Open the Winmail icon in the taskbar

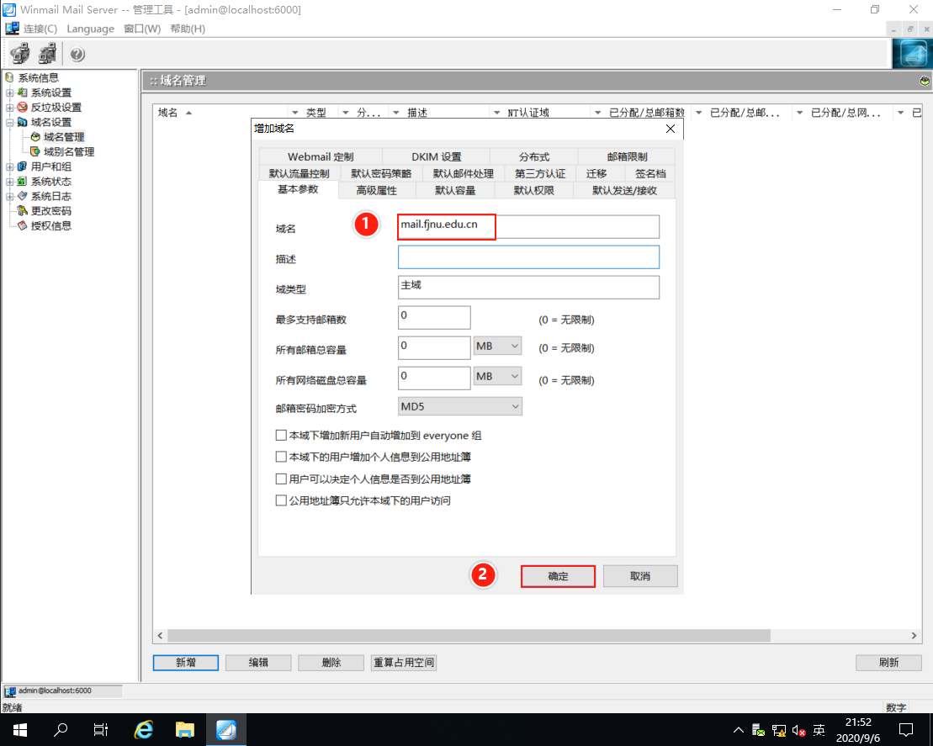[x=226, y=729]
